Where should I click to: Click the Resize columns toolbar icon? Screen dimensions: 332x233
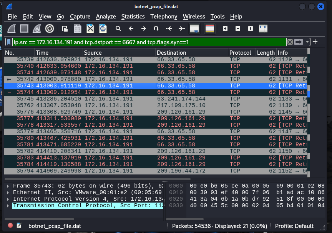click(x=263, y=28)
